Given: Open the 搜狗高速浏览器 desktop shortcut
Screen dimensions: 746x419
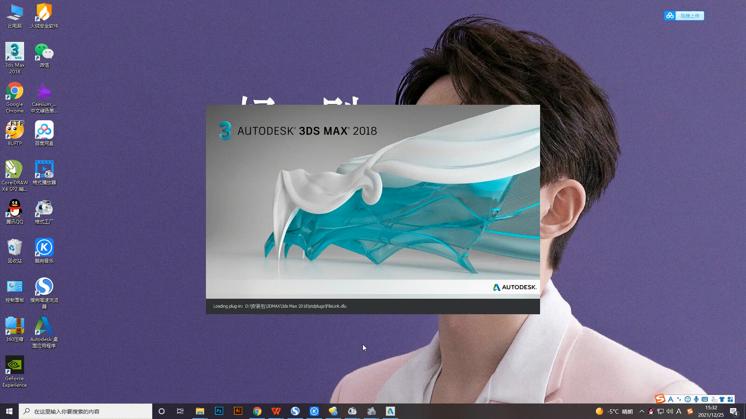Looking at the screenshot, I should tap(44, 293).
